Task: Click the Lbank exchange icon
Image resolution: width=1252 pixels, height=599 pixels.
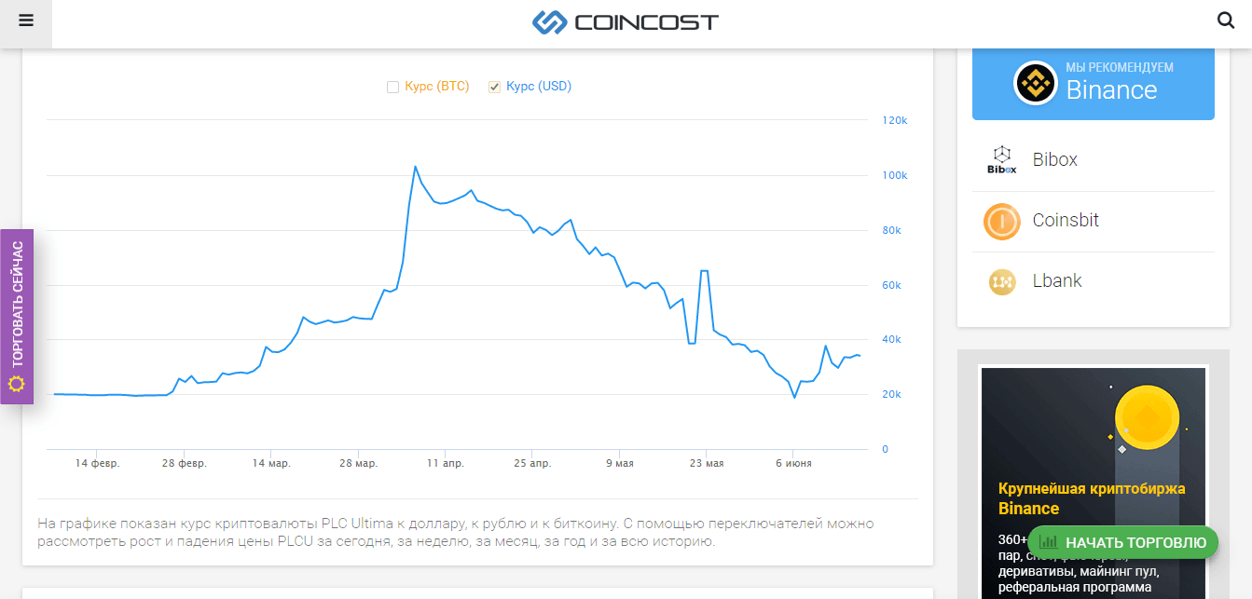Action: [1001, 281]
